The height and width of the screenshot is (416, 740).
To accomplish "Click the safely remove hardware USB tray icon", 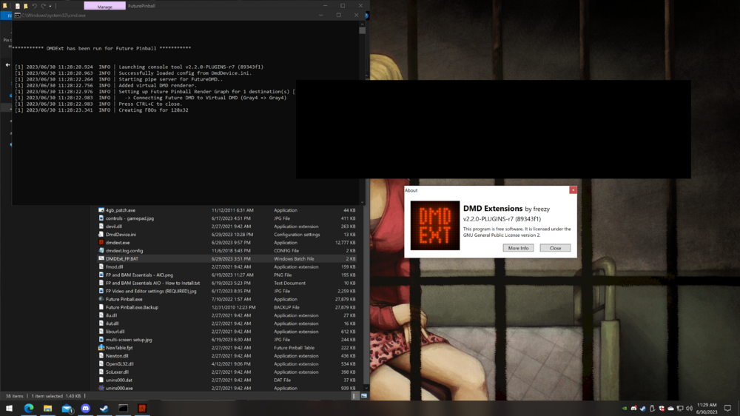I will [x=652, y=409].
